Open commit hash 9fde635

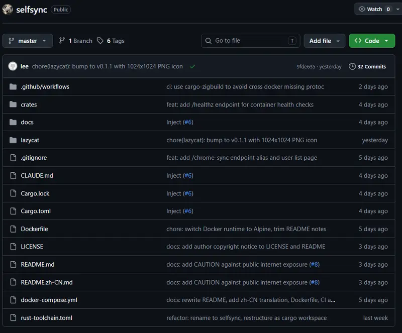tap(306, 67)
